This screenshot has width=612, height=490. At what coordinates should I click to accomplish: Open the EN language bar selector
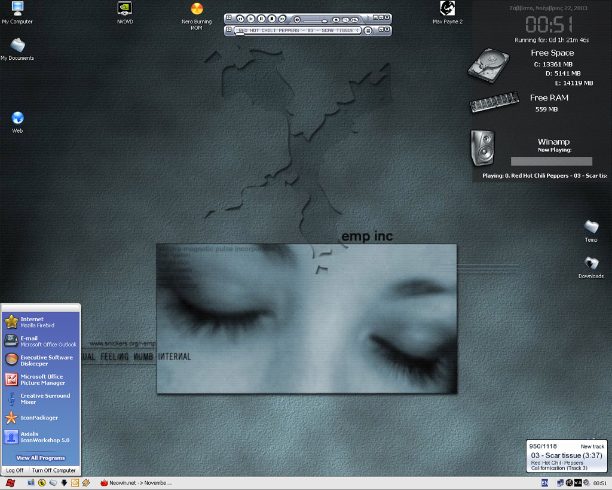pyautogui.click(x=544, y=483)
